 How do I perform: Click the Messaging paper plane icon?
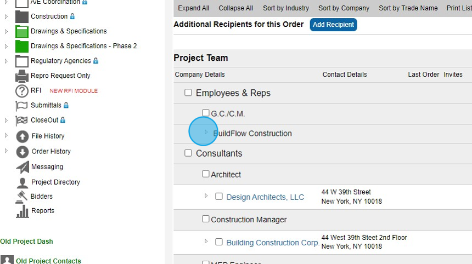click(x=22, y=167)
